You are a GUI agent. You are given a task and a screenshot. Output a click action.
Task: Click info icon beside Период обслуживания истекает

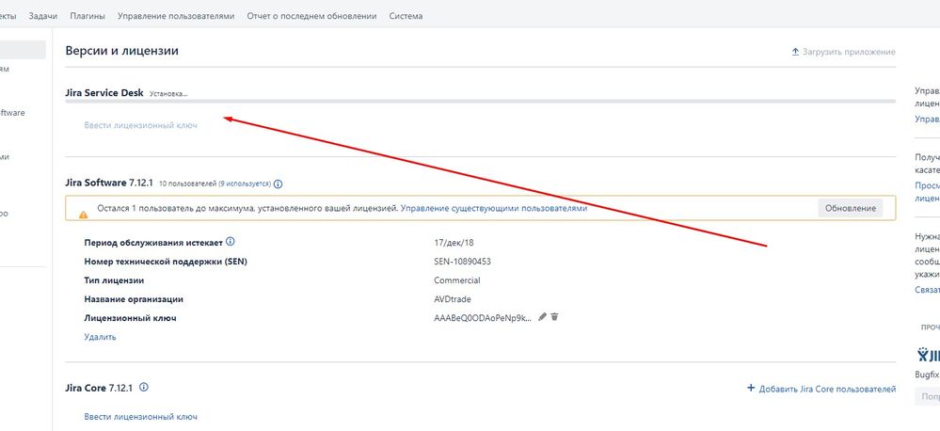pyautogui.click(x=231, y=242)
